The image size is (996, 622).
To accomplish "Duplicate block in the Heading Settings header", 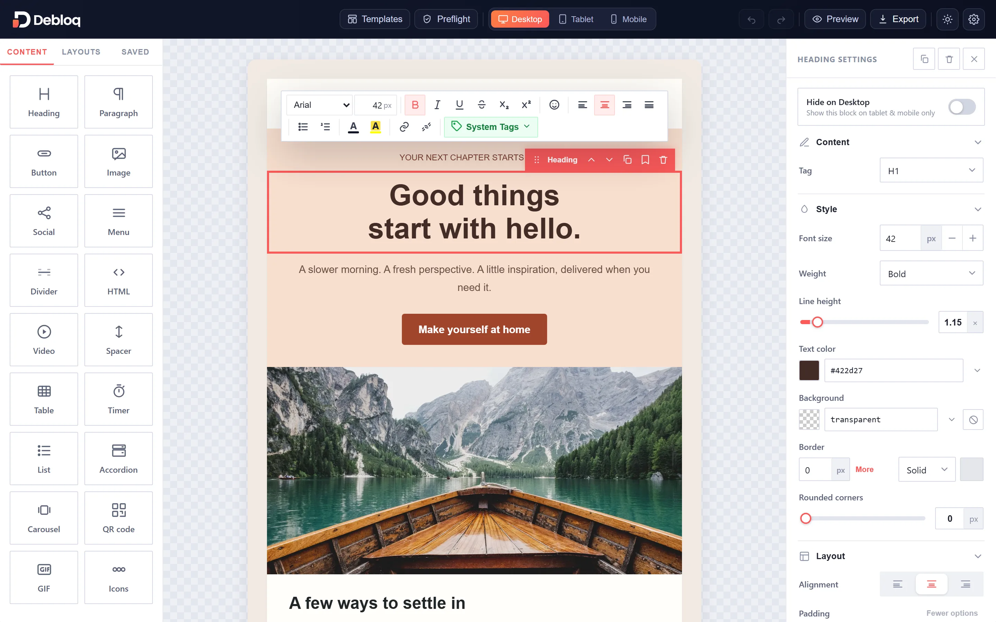I will 924,59.
